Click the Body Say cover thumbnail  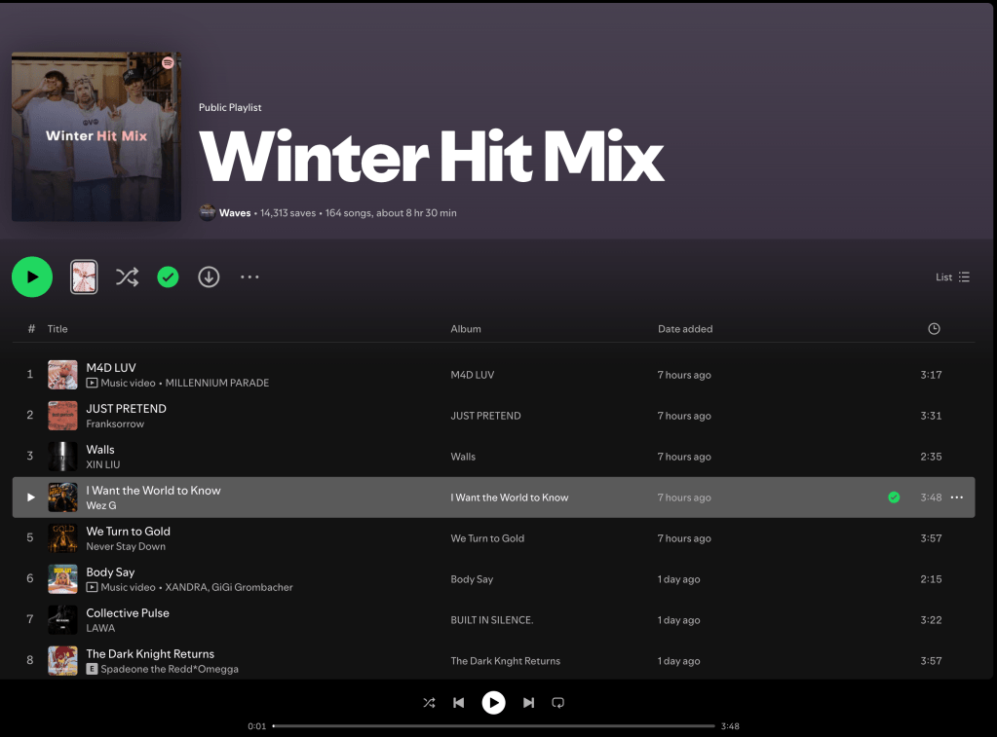(x=63, y=579)
